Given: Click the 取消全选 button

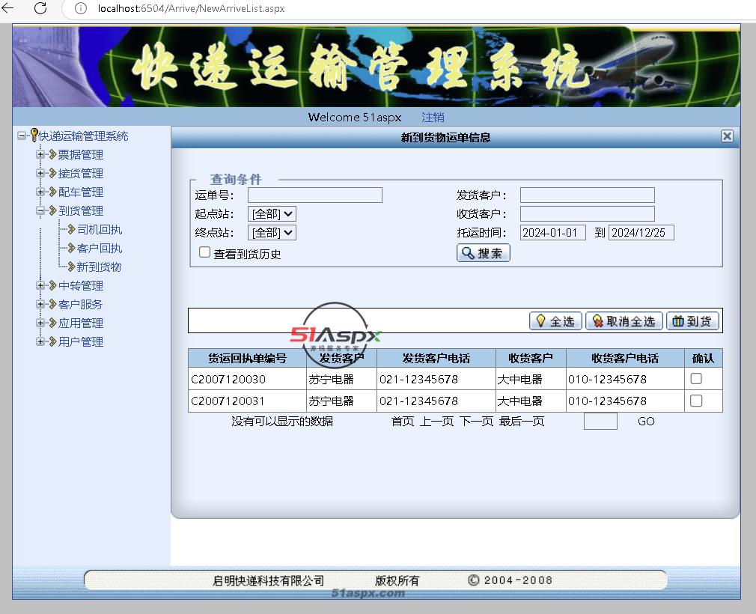Looking at the screenshot, I should [x=624, y=321].
